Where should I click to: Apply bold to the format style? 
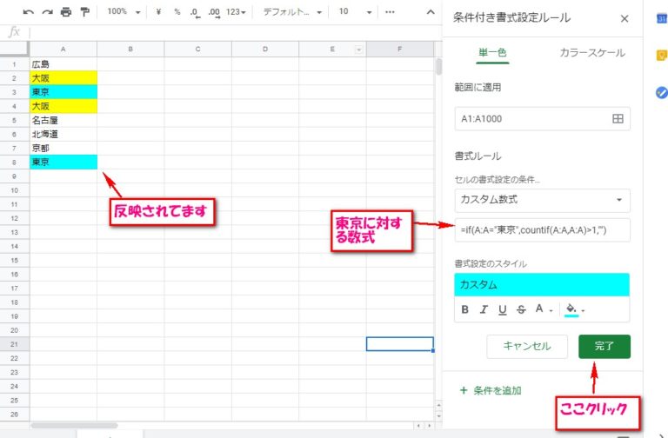[x=464, y=309]
